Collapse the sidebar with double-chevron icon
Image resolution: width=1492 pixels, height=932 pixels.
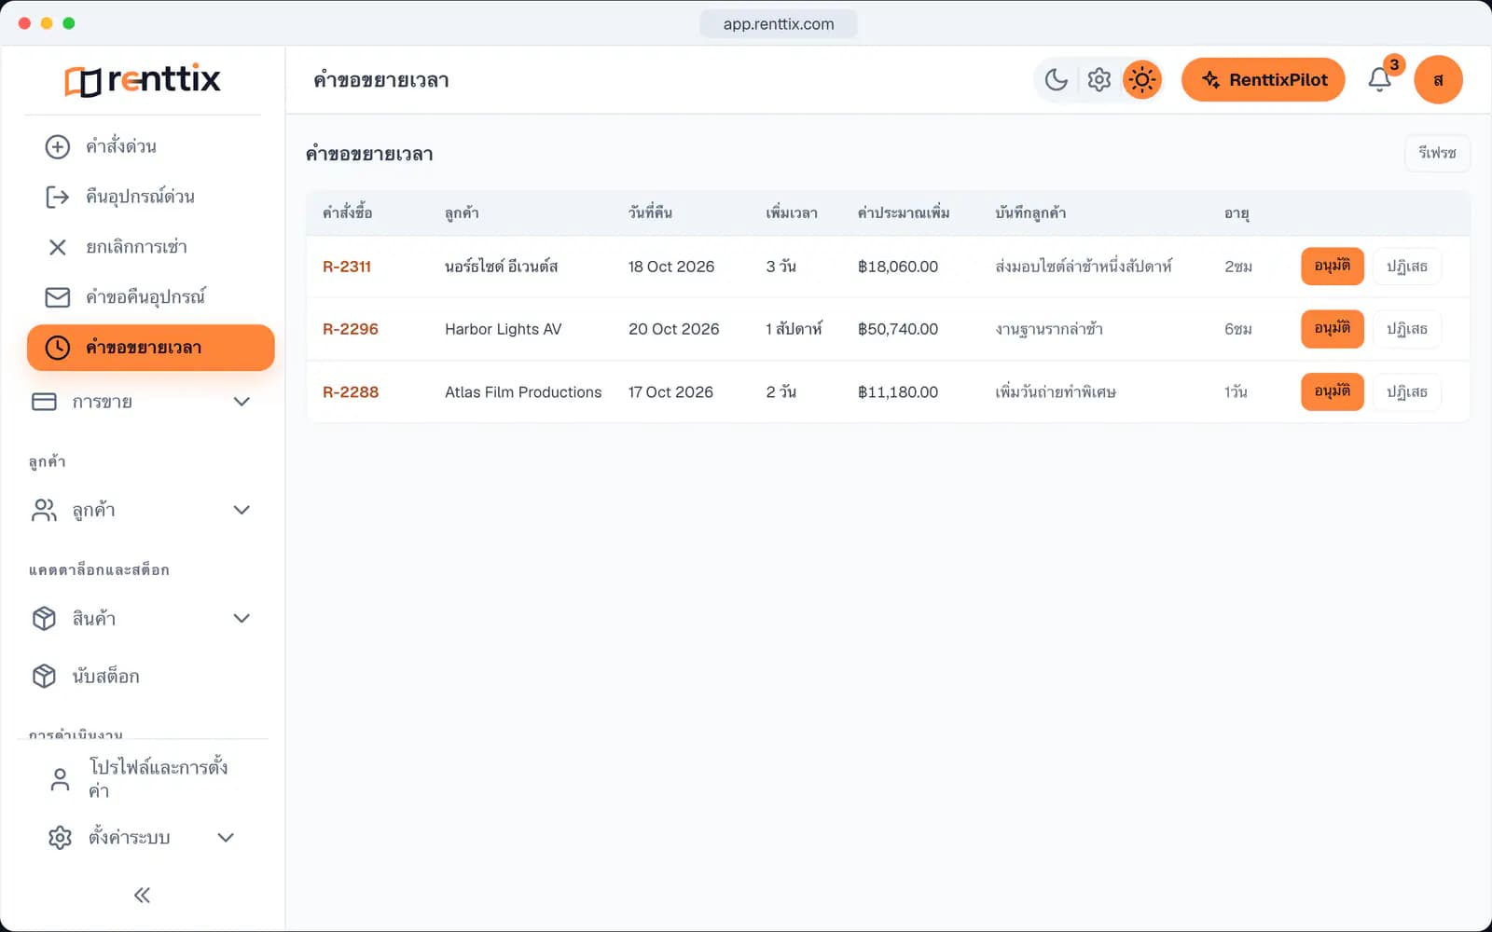tap(142, 895)
